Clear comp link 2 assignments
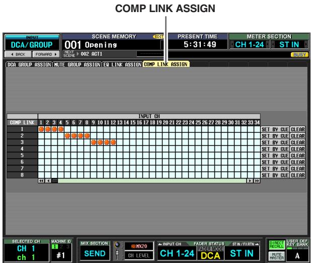Image resolution: width=311 pixels, height=263 pixels. (x=297, y=136)
